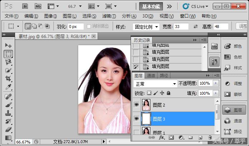
Task: Create new adjustment layer icon
Action: click(181, 137)
